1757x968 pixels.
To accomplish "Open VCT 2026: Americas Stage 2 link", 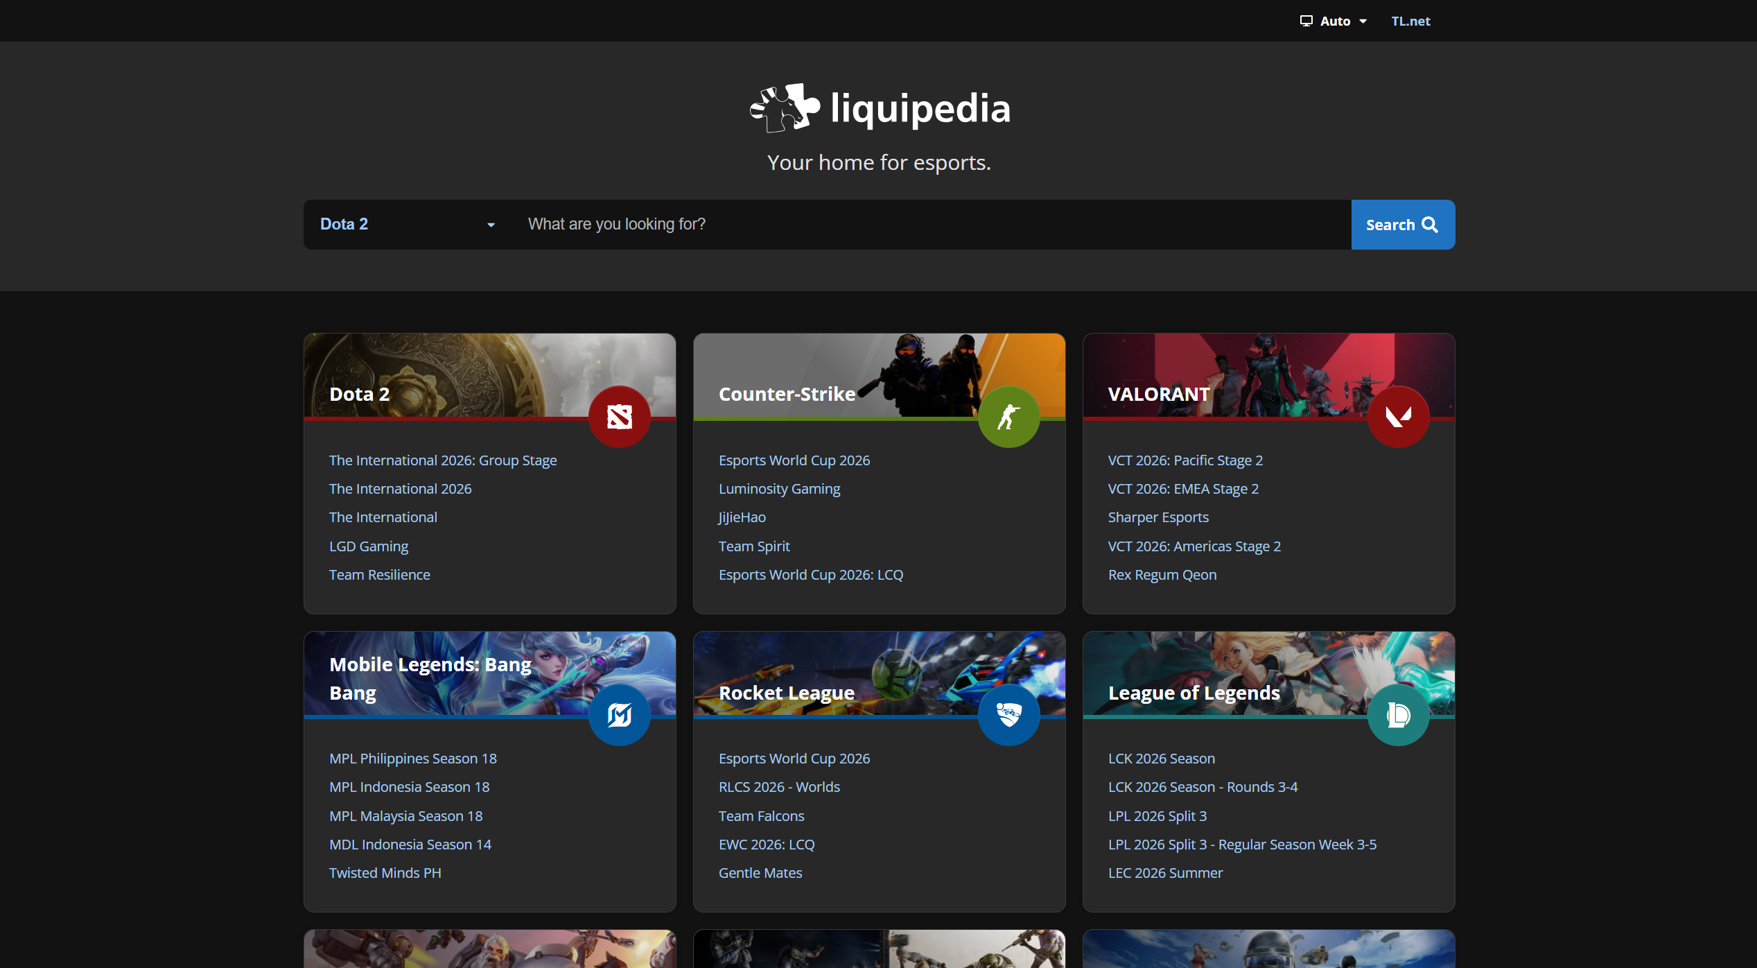I will pos(1194,546).
